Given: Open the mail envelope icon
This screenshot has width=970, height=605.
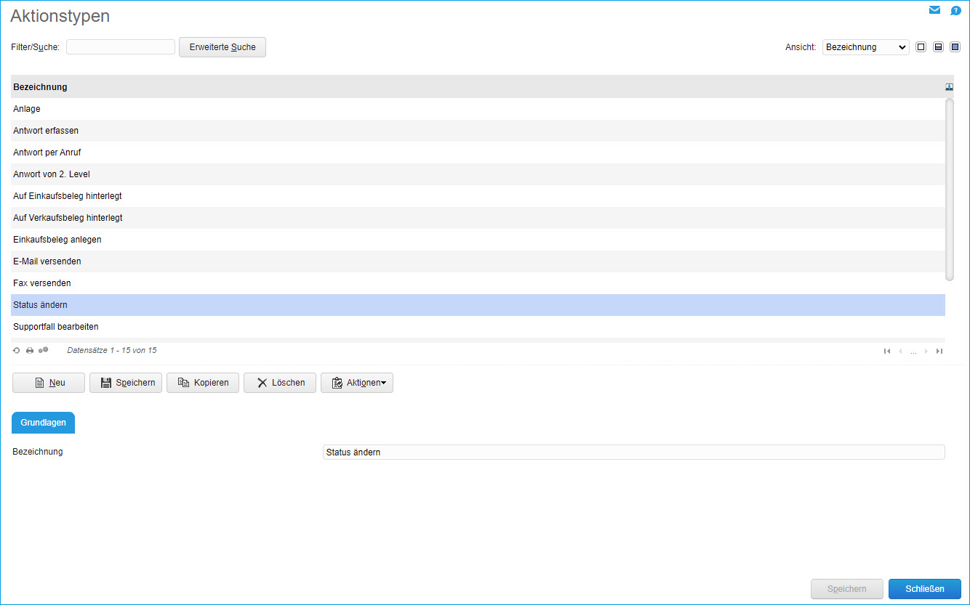Looking at the screenshot, I should pos(934,10).
